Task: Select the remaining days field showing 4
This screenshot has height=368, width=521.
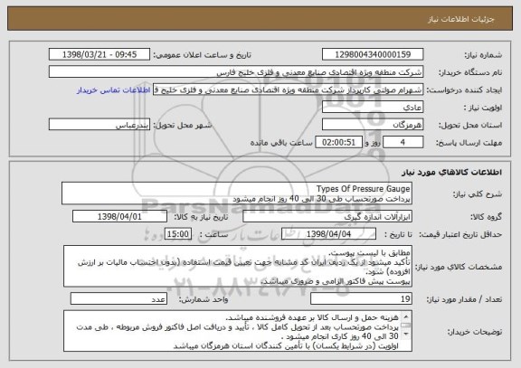Action: coord(403,142)
